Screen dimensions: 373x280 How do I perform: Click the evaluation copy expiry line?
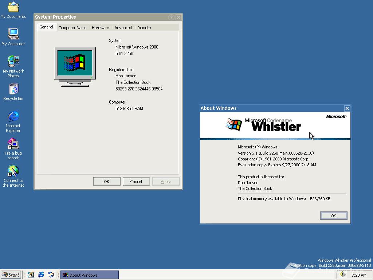tap(277, 165)
